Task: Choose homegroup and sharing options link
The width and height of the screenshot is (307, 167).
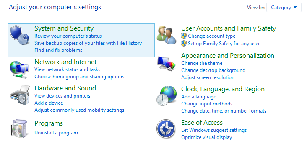Action: coord(79,77)
